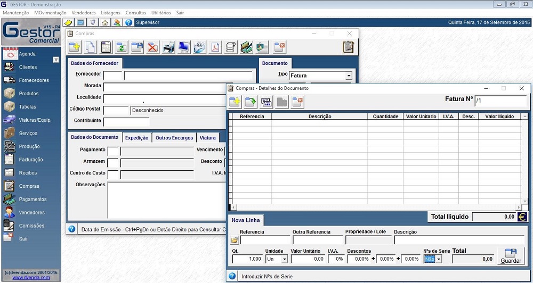Click the PDF export icon

point(215,47)
